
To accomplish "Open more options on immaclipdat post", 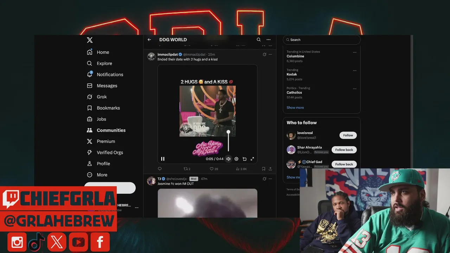I will tap(270, 54).
